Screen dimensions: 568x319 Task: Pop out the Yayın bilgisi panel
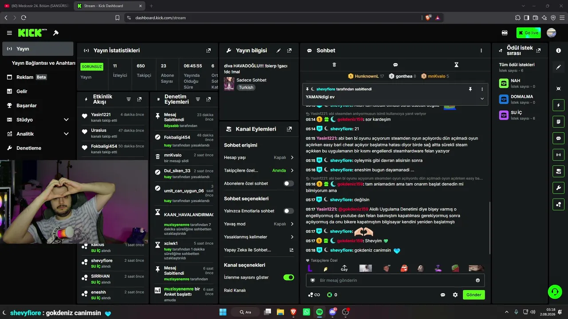coord(289,51)
